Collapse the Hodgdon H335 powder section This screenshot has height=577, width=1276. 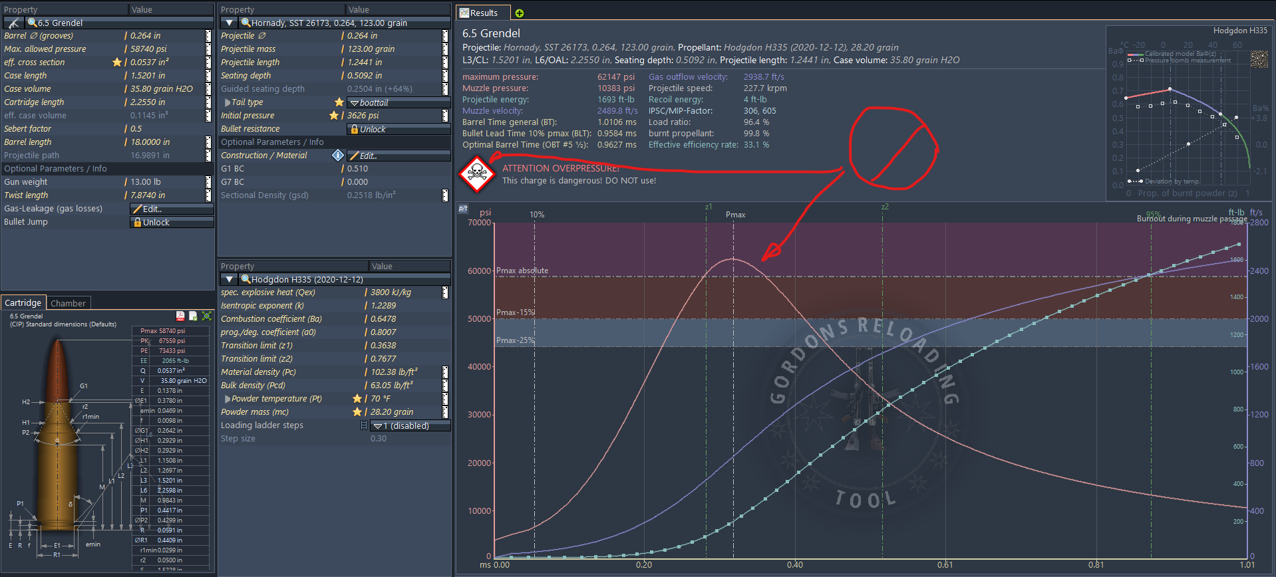(x=230, y=279)
